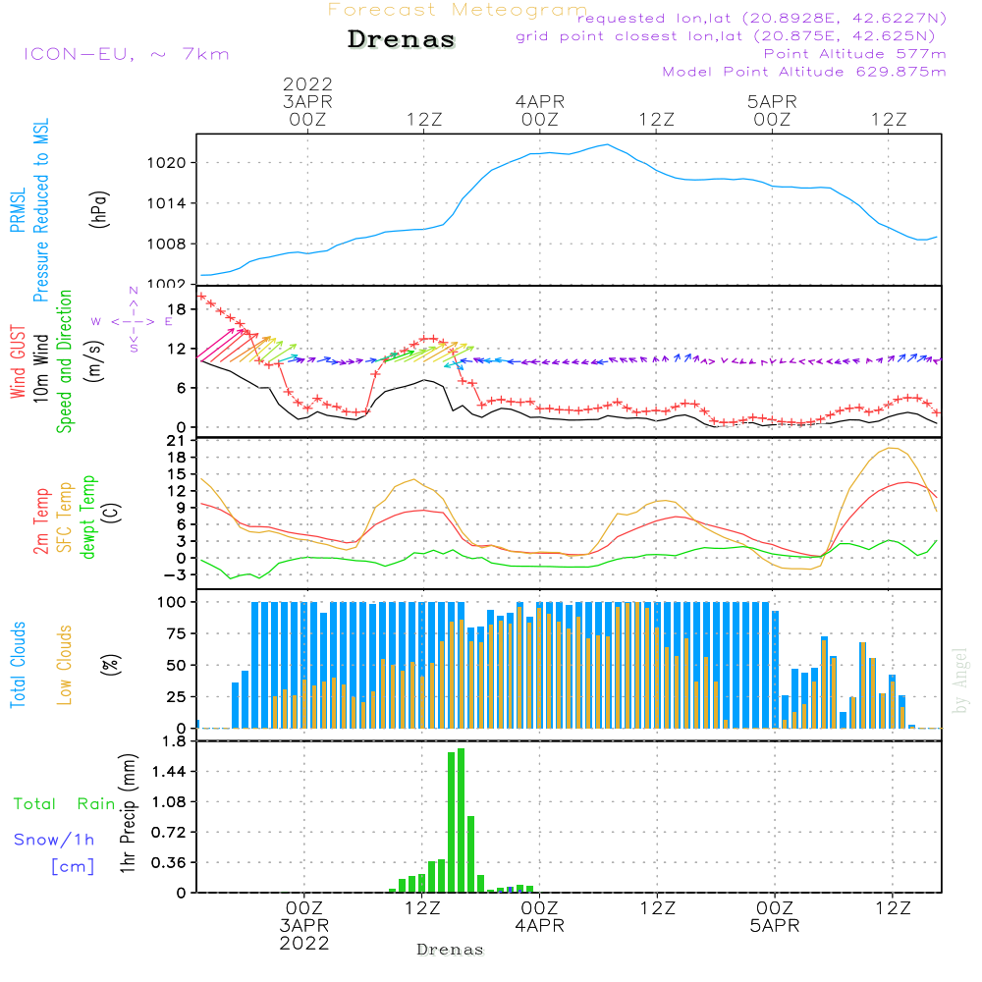
Task: Click the Forecast Meteogram header text
Action: click(457, 11)
